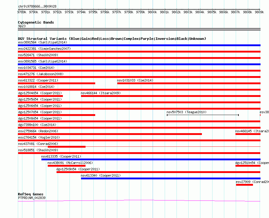Select the red bar under nsv466145
The image size is (269, 218).
pyautogui.click(x=248, y=134)
